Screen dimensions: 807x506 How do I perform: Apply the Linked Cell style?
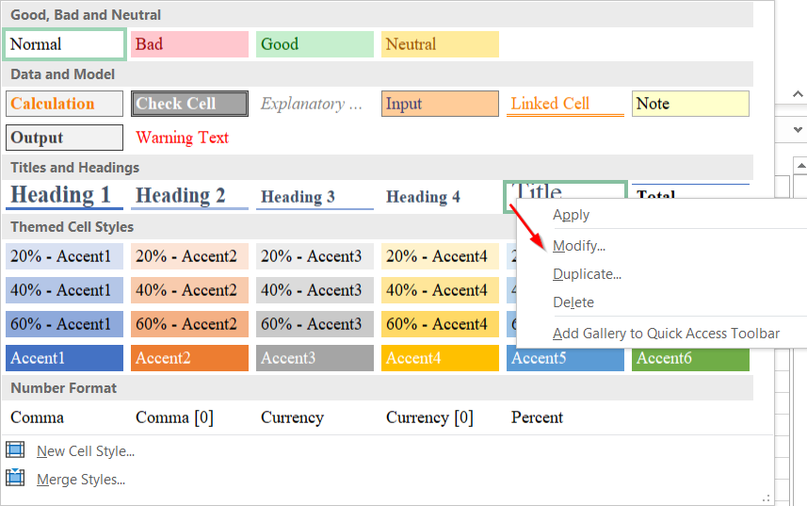[x=565, y=104]
